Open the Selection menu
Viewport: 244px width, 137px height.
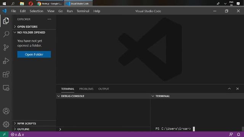37,11
